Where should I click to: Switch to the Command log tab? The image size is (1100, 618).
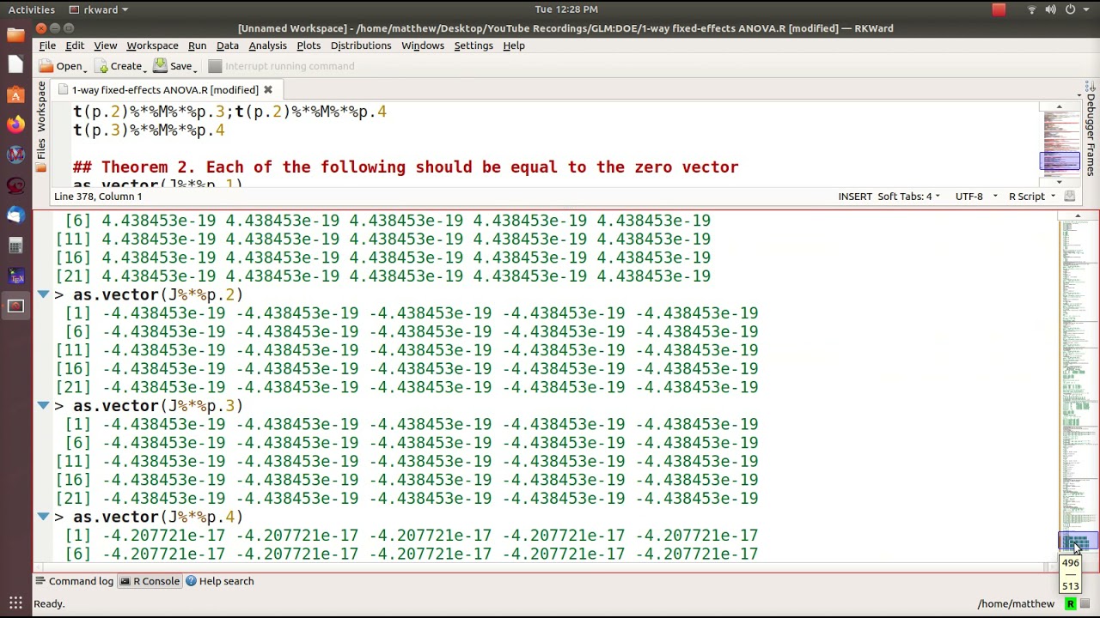coord(74,581)
